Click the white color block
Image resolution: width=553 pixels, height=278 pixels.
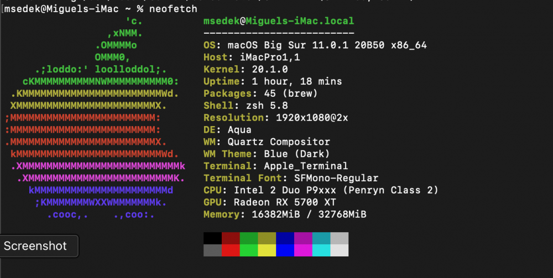pos(340,250)
